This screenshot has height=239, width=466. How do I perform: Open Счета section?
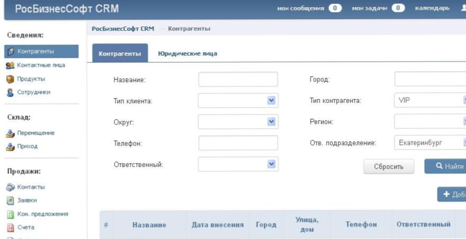pos(25,227)
